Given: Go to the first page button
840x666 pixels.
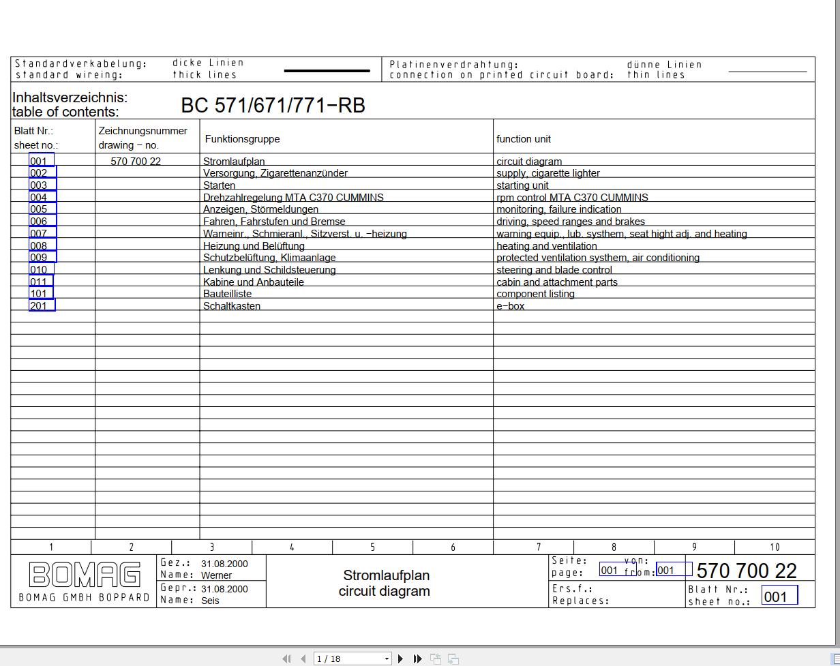Looking at the screenshot, I should [x=286, y=659].
